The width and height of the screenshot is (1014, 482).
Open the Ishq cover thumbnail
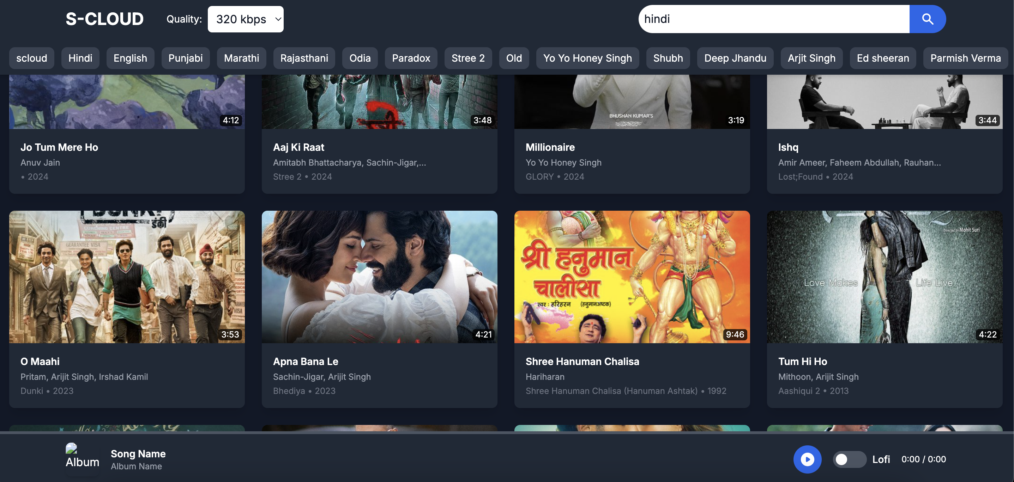tap(885, 101)
